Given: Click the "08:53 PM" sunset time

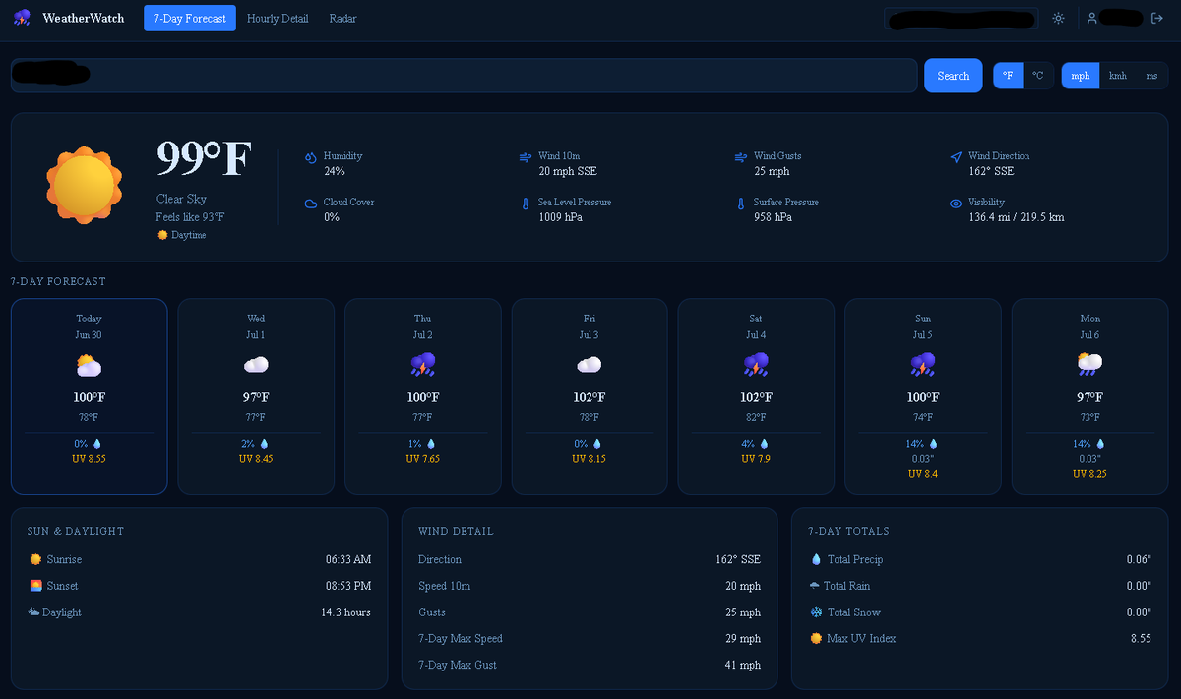Looking at the screenshot, I should 348,586.
